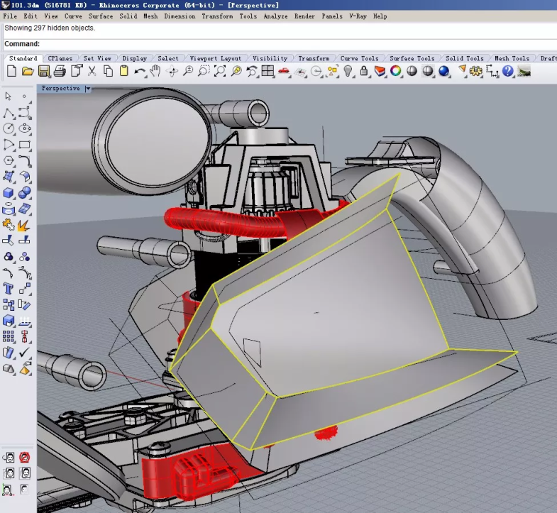
Task: Switch to the Solid Tools tab
Action: coord(465,58)
